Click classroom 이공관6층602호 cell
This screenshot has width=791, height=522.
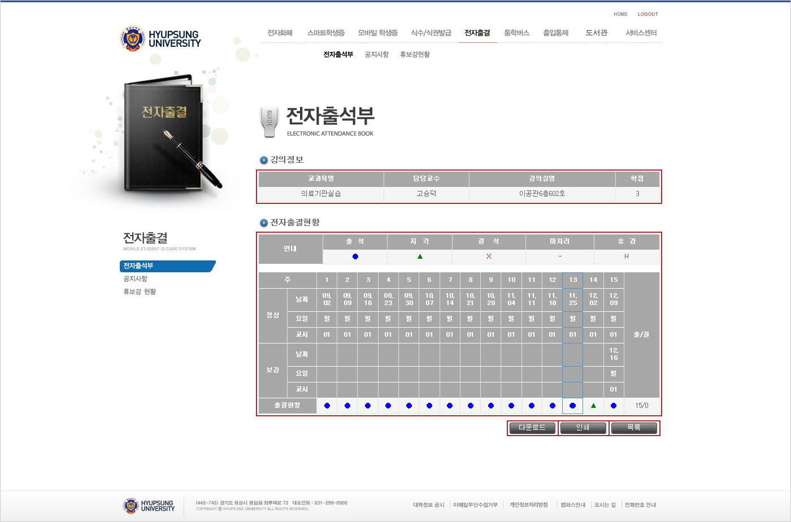pos(542,194)
